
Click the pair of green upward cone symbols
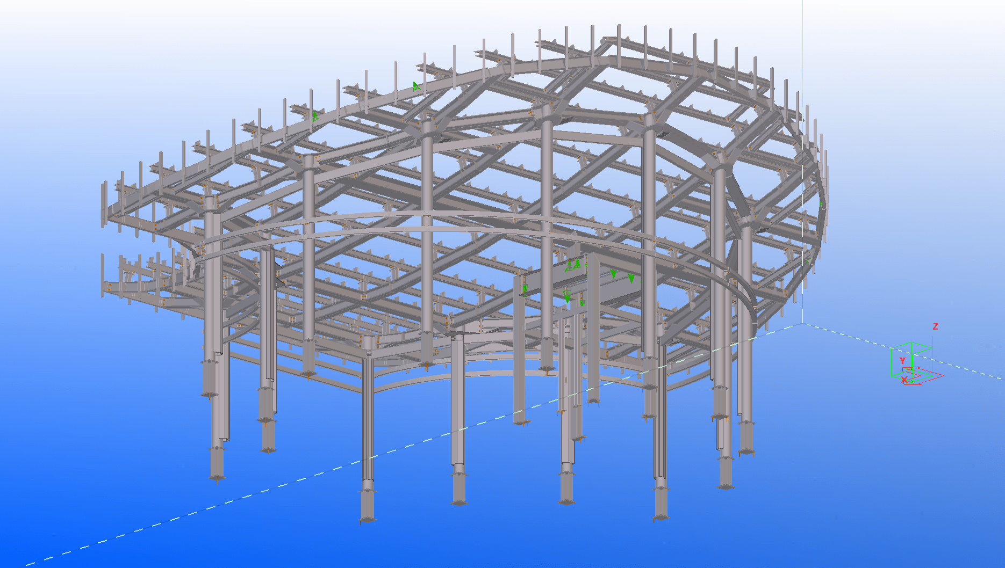(573, 265)
